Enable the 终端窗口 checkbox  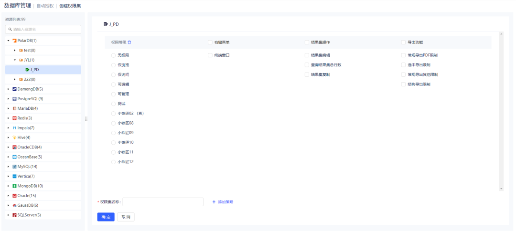pyautogui.click(x=210, y=55)
